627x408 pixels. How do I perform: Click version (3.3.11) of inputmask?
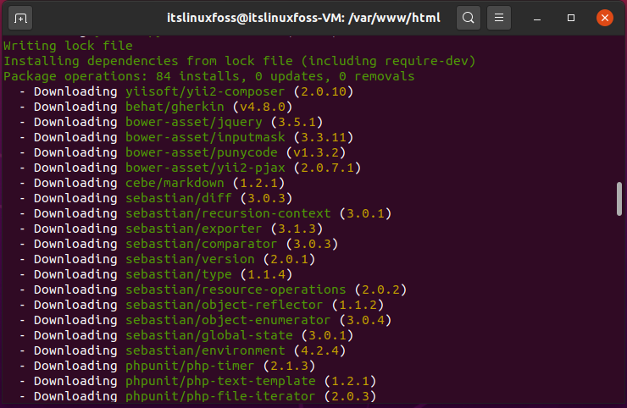(324, 137)
